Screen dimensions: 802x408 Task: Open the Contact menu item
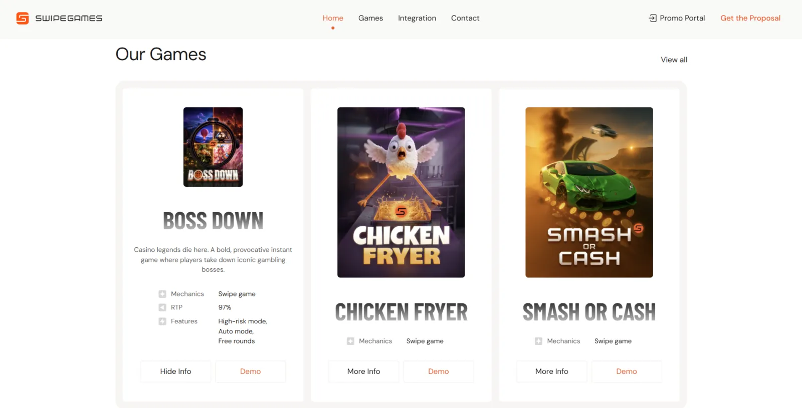pyautogui.click(x=465, y=18)
